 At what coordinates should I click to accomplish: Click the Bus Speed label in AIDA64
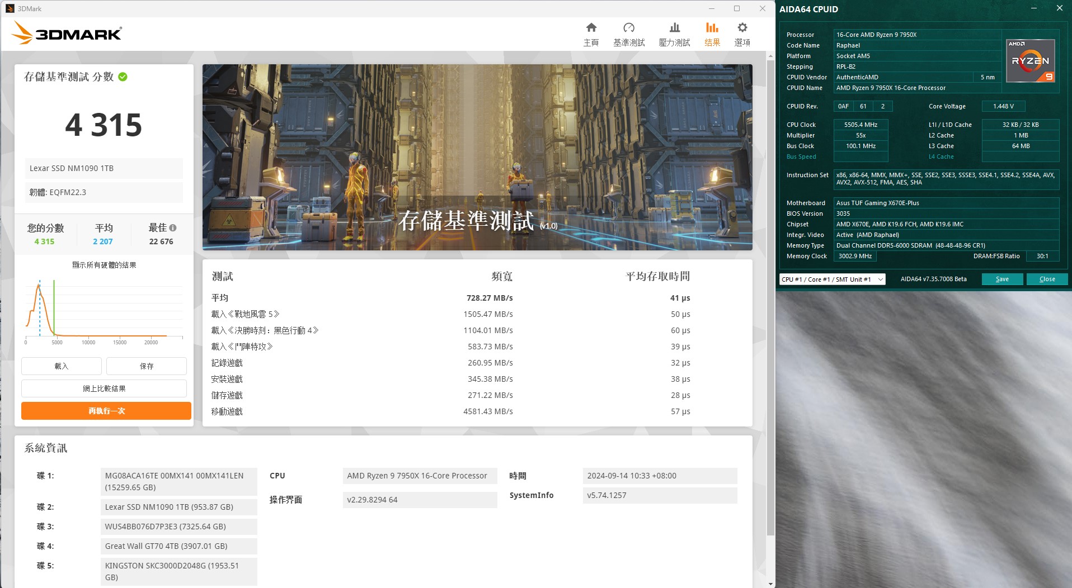801,157
